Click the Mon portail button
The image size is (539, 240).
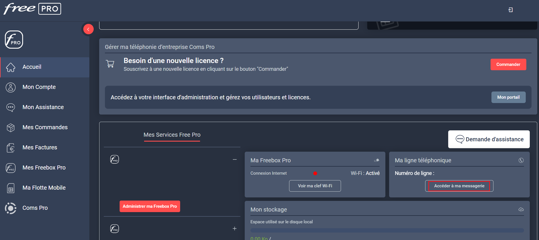[x=508, y=97]
